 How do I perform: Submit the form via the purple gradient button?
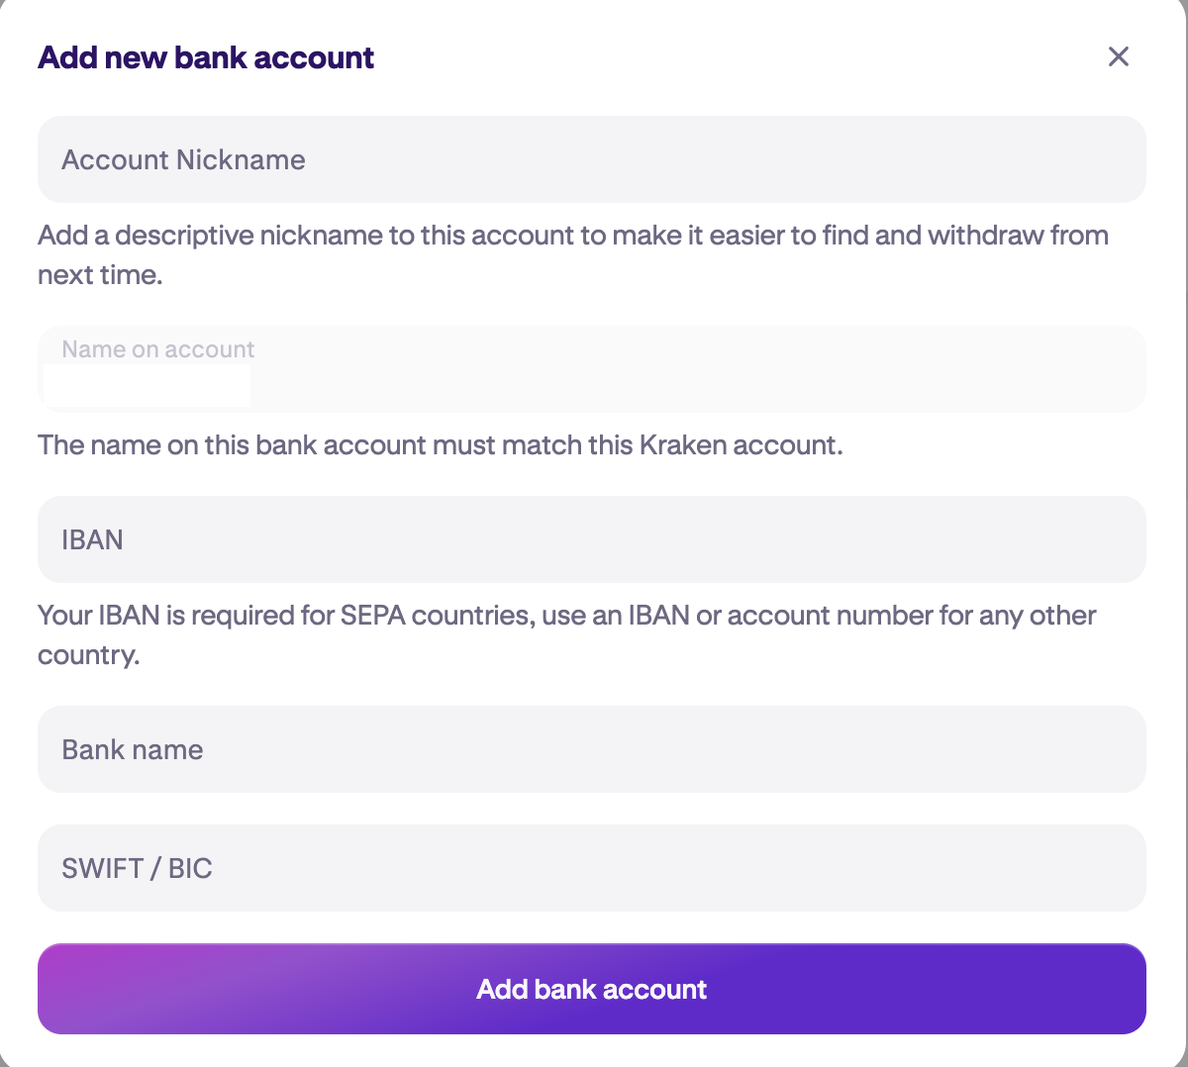(x=592, y=989)
